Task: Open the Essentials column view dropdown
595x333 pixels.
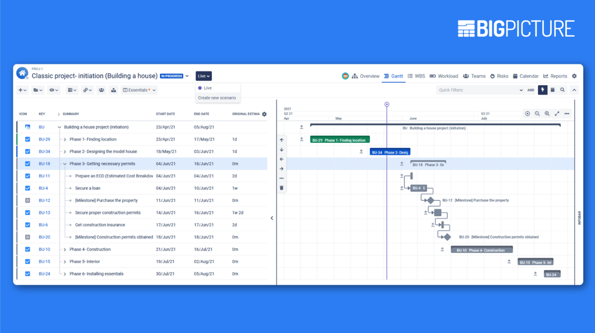Action: coord(140,91)
